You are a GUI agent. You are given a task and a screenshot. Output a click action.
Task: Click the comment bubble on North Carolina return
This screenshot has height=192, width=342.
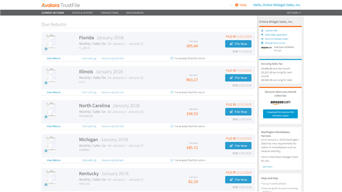pyautogui.click(x=46, y=117)
